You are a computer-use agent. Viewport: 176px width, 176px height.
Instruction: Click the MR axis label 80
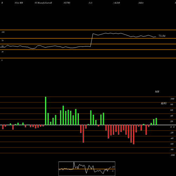172,105
